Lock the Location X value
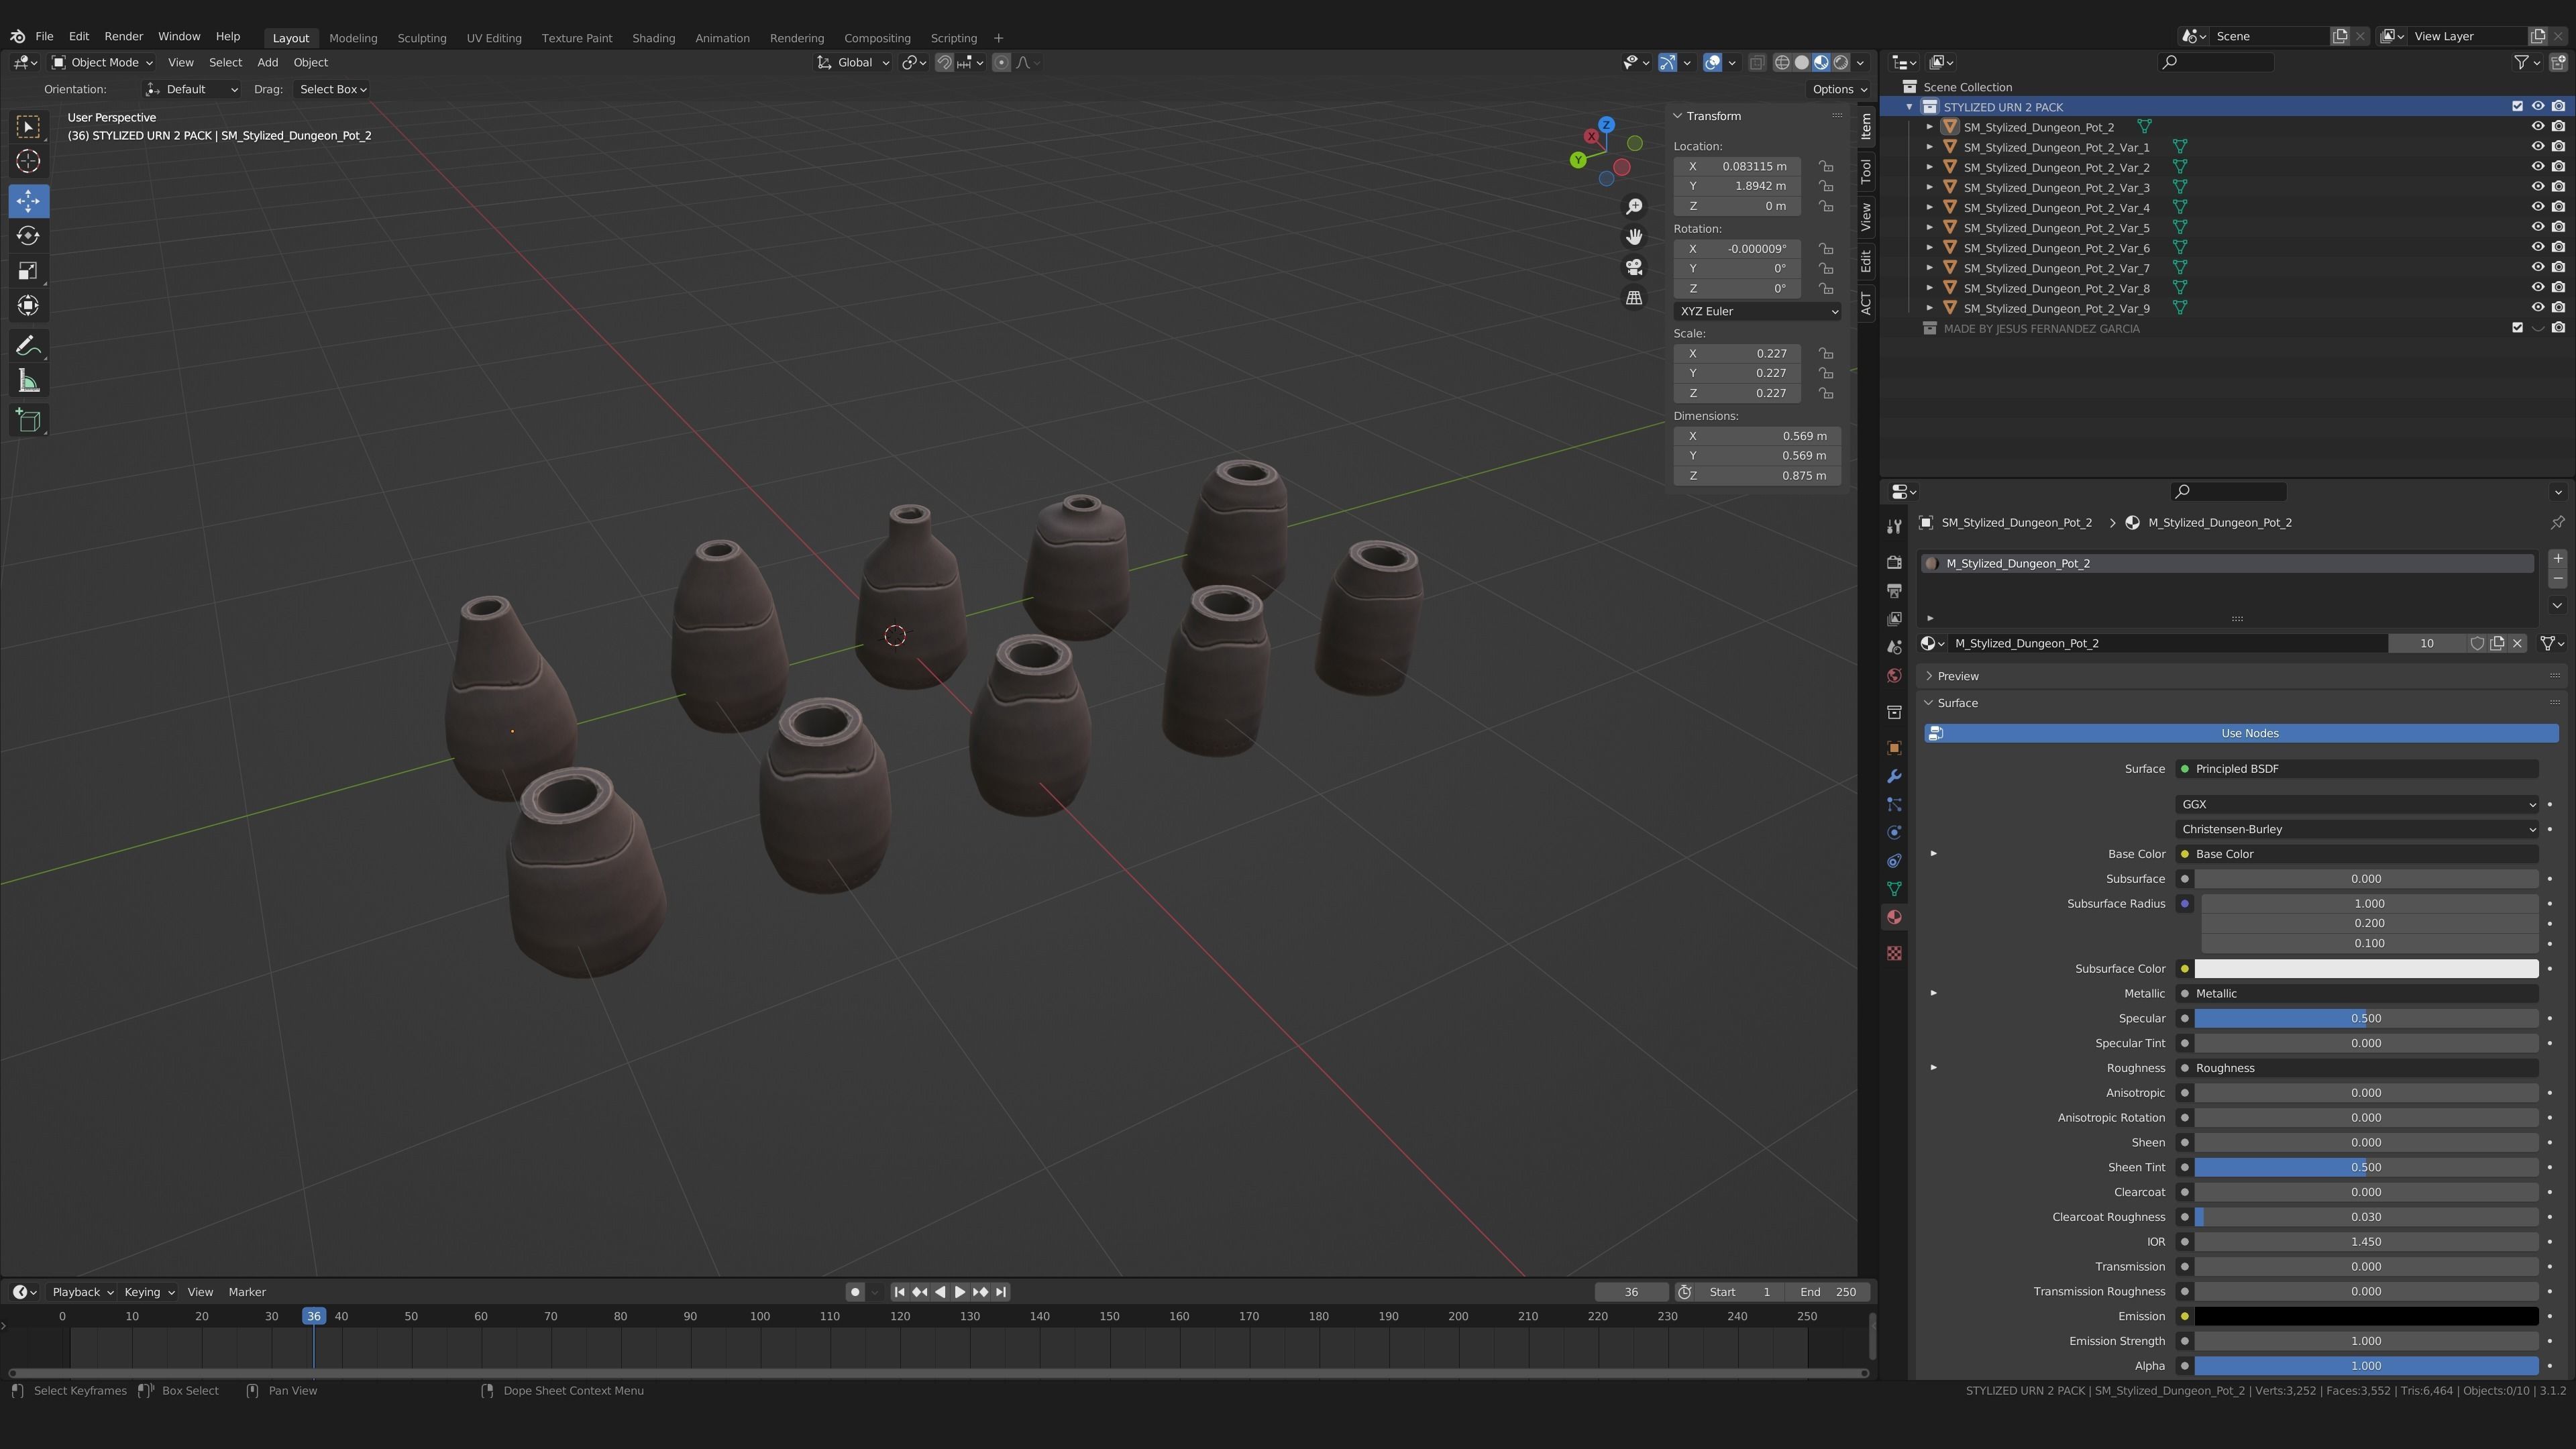Viewport: 2576px width, 1449px height. click(1826, 166)
